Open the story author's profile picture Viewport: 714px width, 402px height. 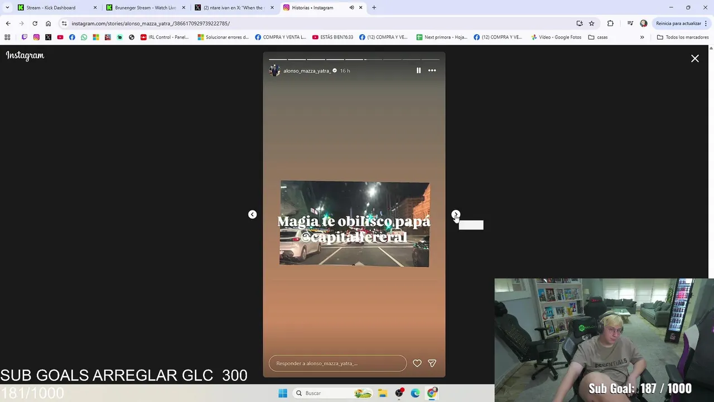[x=274, y=70]
